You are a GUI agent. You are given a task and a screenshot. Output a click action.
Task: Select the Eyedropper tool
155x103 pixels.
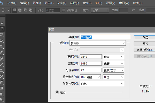pos(2,52)
